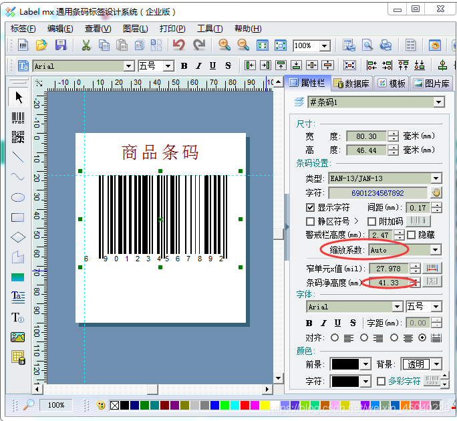The width and height of the screenshot is (457, 421).
Task: Open the EAN-13/JAN-13 type dropdown
Action: click(436, 178)
